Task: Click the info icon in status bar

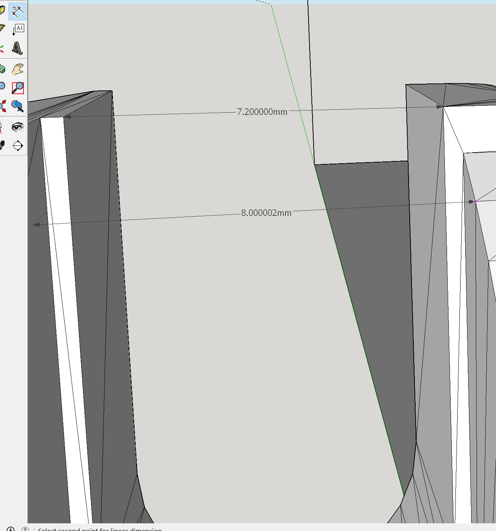Action: pos(11,529)
